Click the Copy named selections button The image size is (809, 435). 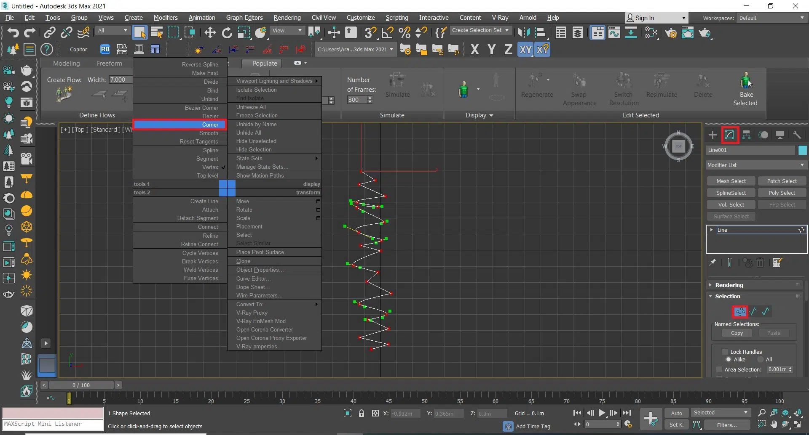[737, 333]
